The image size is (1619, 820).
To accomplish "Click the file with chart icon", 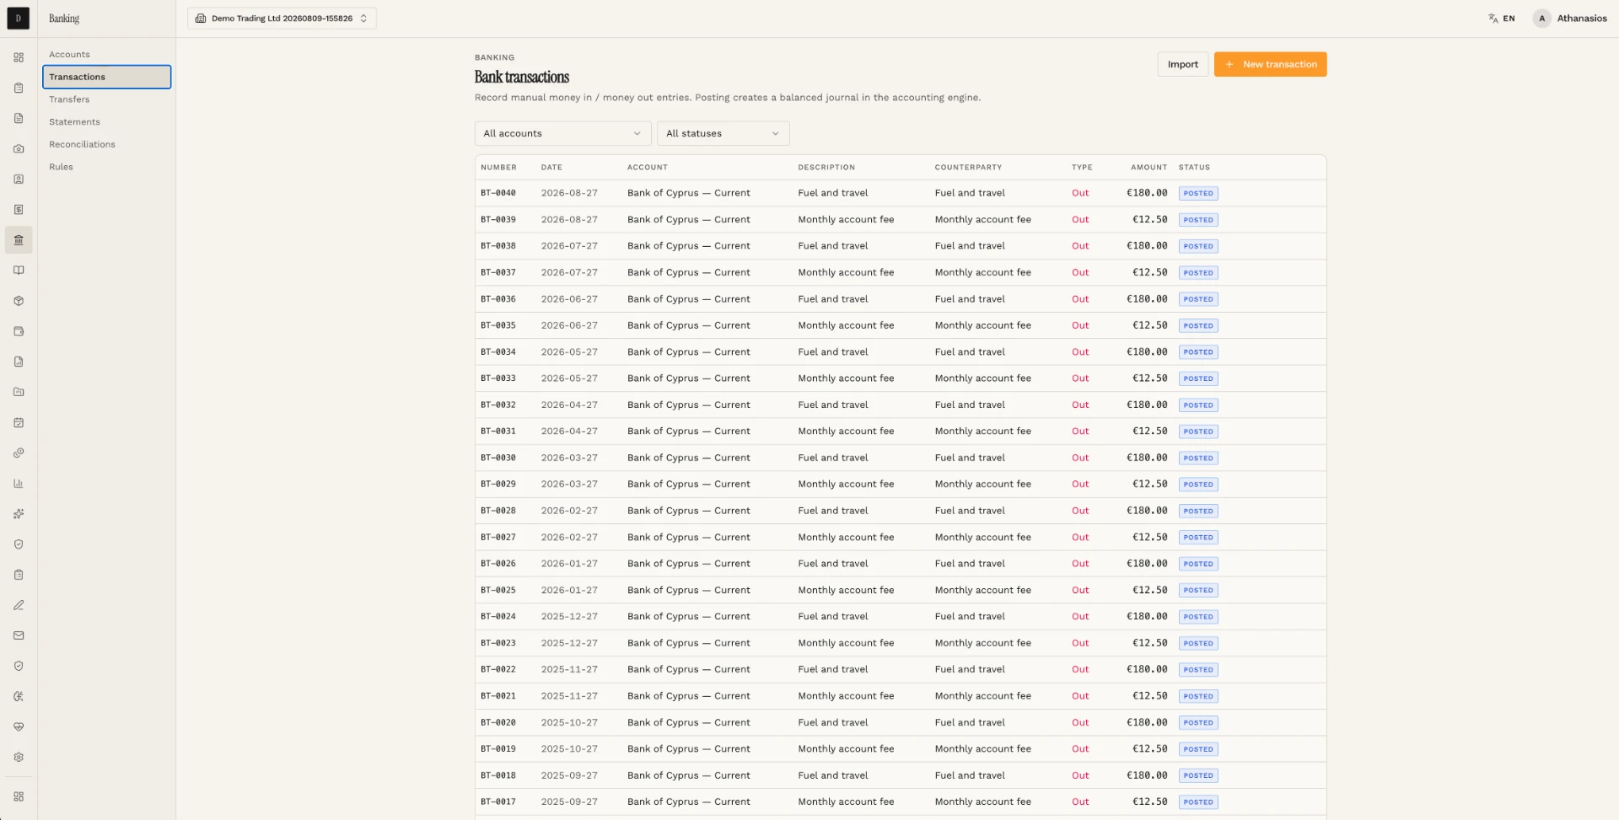I will [19, 362].
